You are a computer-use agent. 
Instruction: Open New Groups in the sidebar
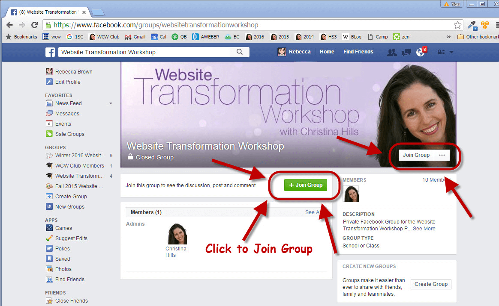(65, 207)
